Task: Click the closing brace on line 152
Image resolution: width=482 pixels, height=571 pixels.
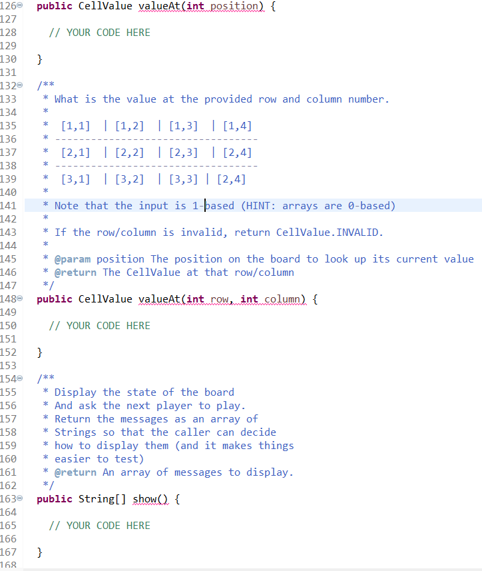Action: [40, 352]
